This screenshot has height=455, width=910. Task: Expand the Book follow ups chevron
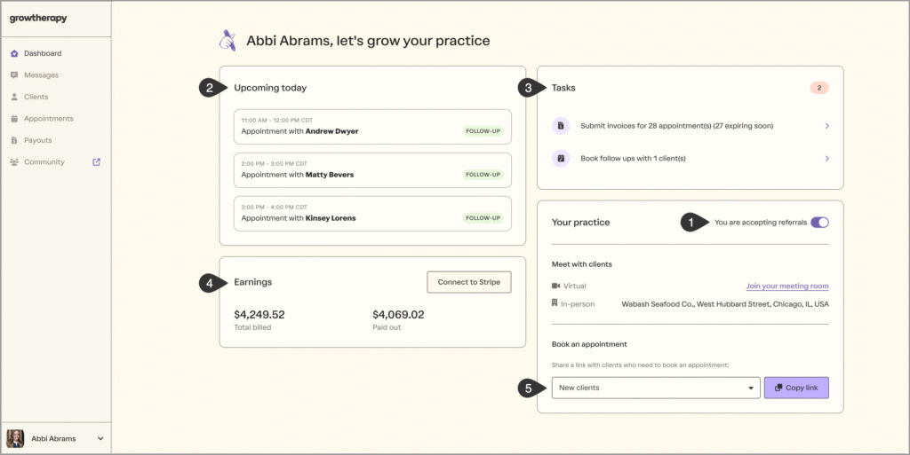(826, 159)
